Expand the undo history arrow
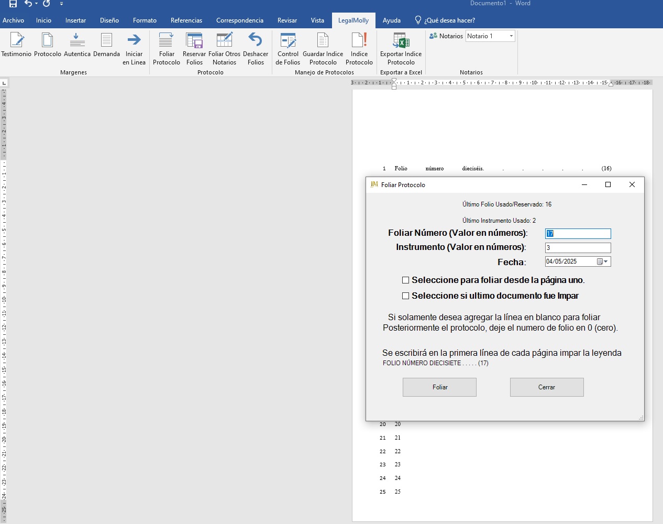Screen dimensions: 663x524 [x=36, y=4]
